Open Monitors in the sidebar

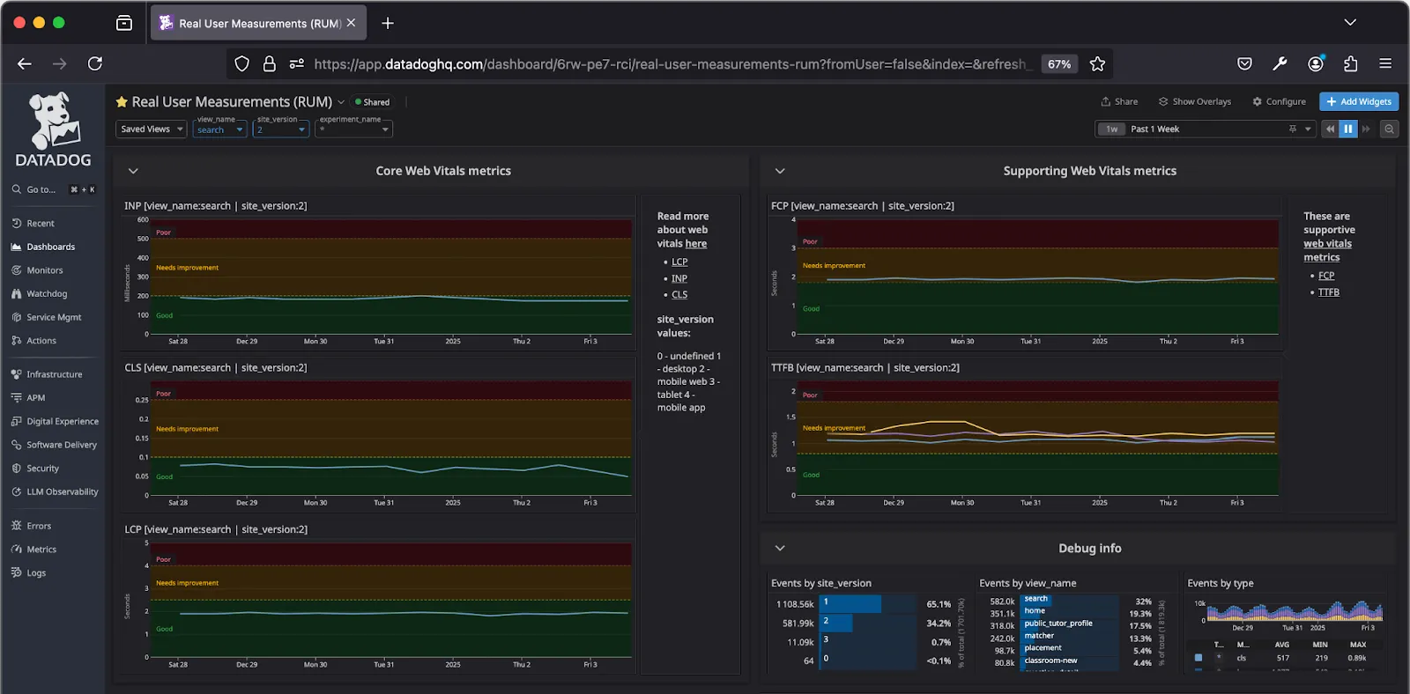pos(44,270)
